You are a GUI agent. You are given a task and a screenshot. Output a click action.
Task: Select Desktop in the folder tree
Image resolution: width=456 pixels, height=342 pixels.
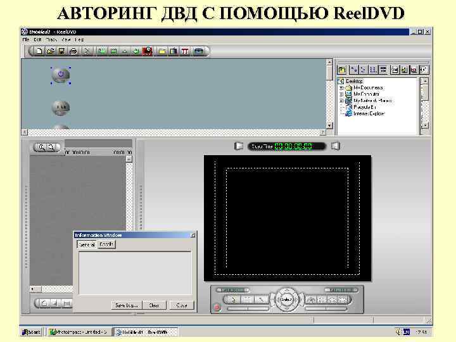(354, 81)
